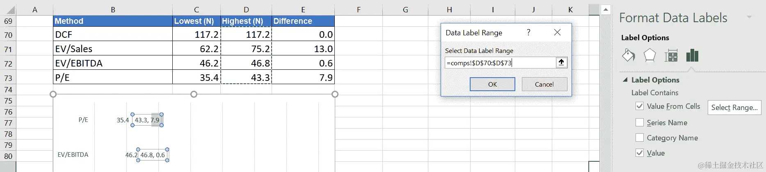The width and height of the screenshot is (766, 172).
Task: Click the Lowest (N) header cell
Action: coord(197,21)
